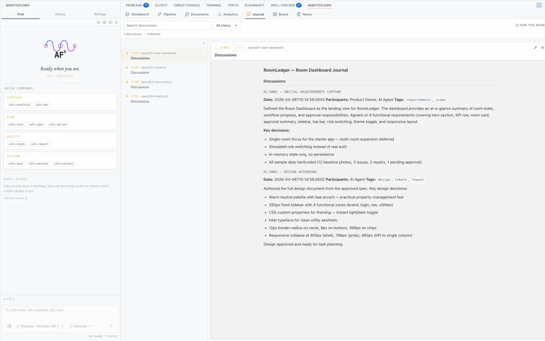Switch to the TERMINAL tab
Screen dimensions: 545x341
pos(214,5)
